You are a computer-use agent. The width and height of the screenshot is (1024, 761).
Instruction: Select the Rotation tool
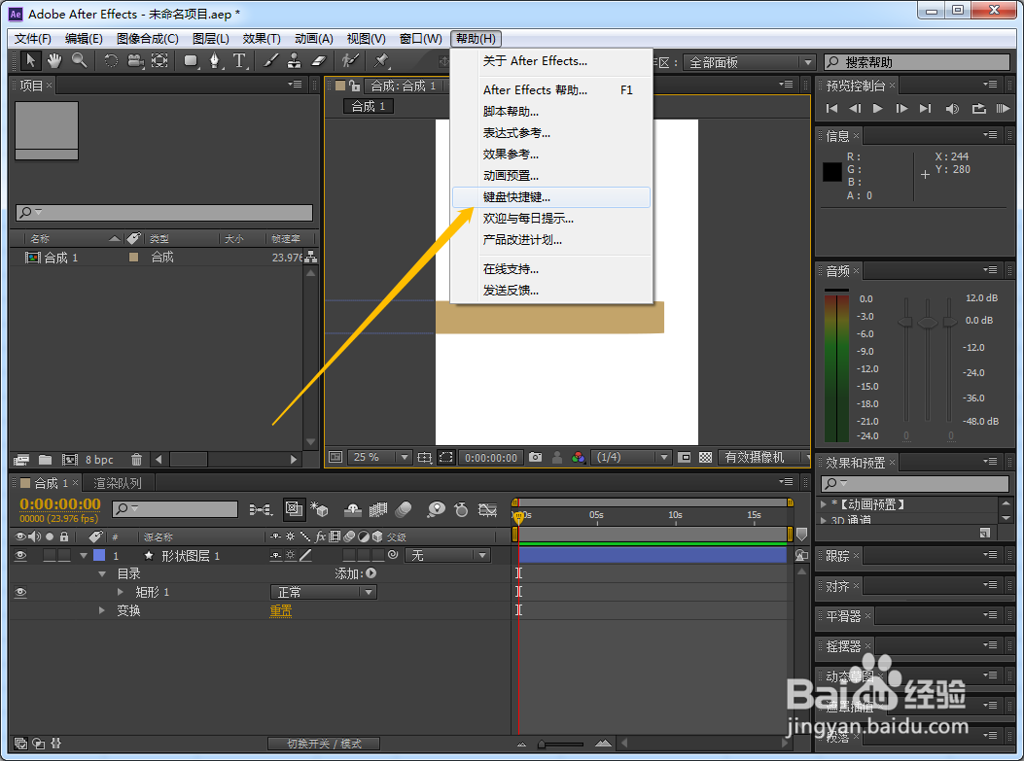pyautogui.click(x=111, y=61)
